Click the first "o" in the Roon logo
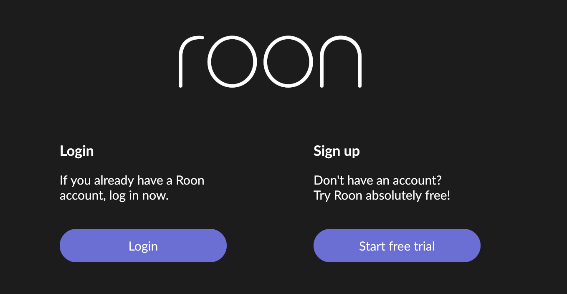Image resolution: width=567 pixels, height=294 pixels. 231,62
